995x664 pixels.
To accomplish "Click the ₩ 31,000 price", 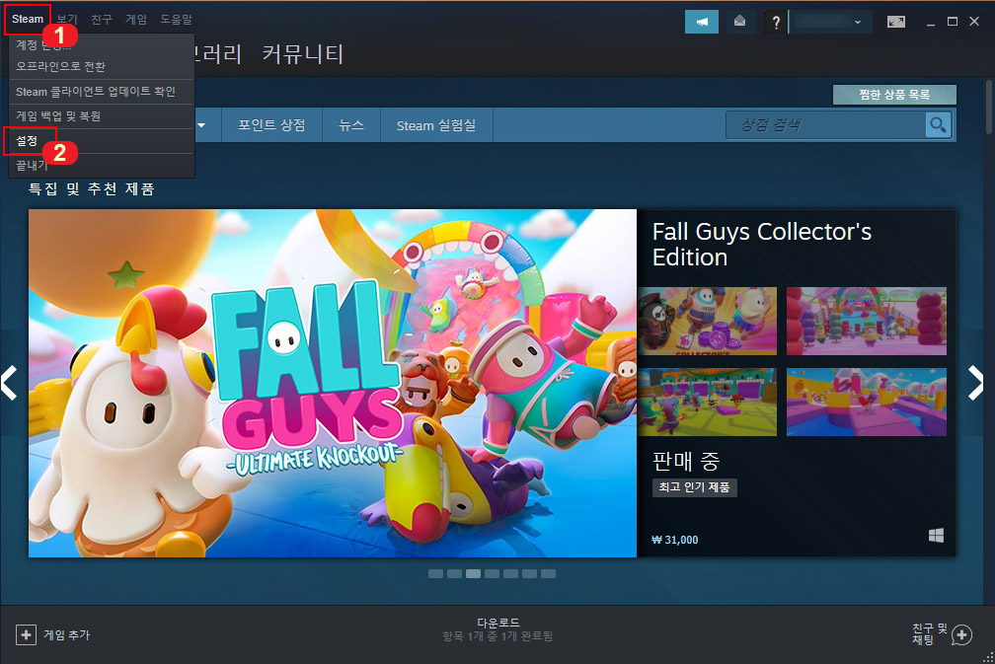I will [x=675, y=540].
